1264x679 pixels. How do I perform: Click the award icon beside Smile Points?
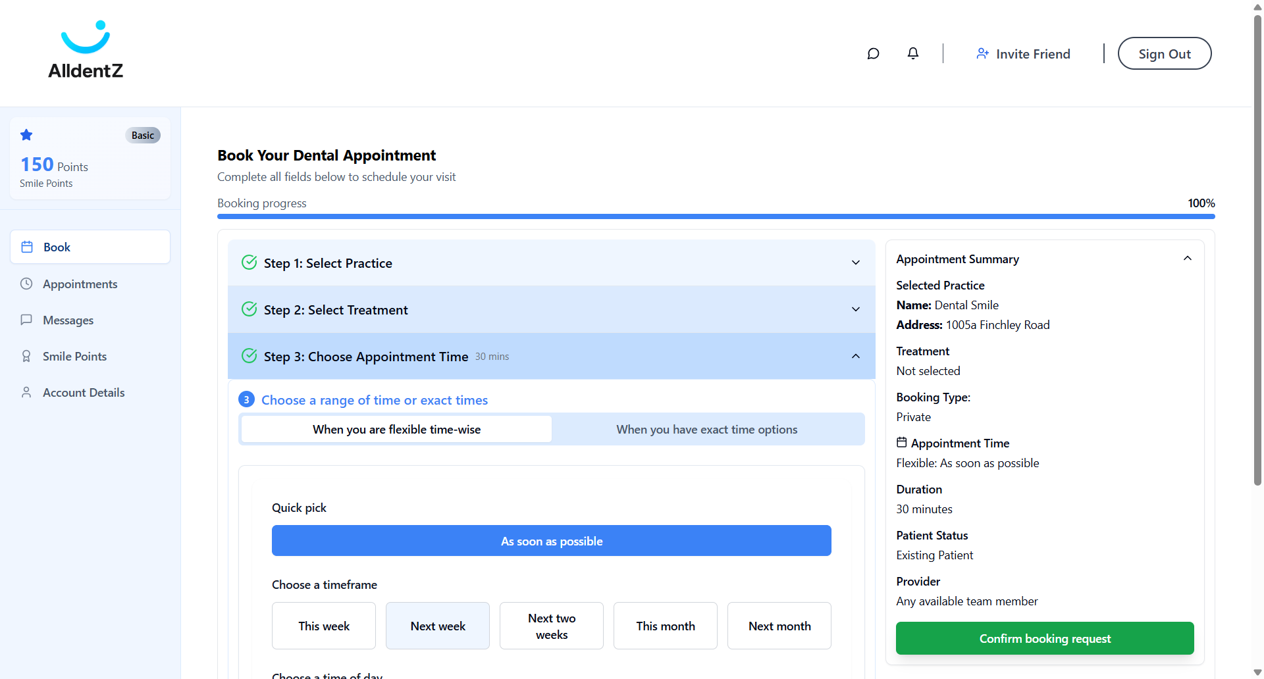[26, 357]
